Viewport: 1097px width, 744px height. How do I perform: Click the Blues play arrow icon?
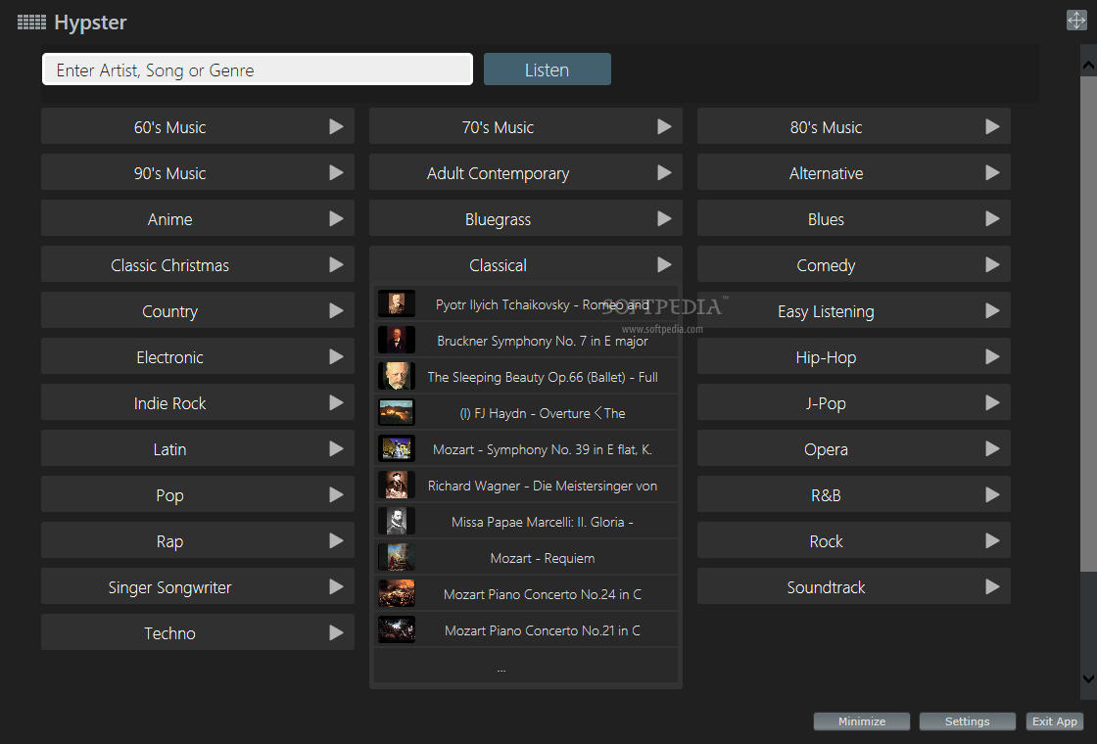point(993,219)
